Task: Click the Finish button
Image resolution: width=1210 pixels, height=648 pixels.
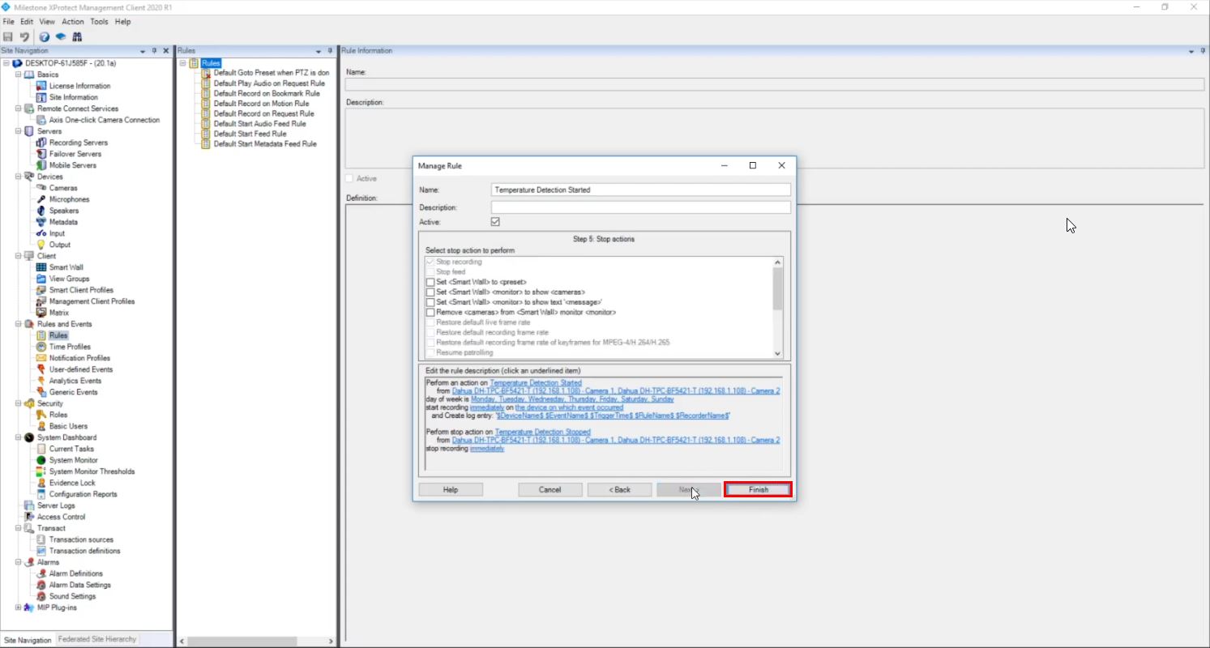Action: (757, 489)
